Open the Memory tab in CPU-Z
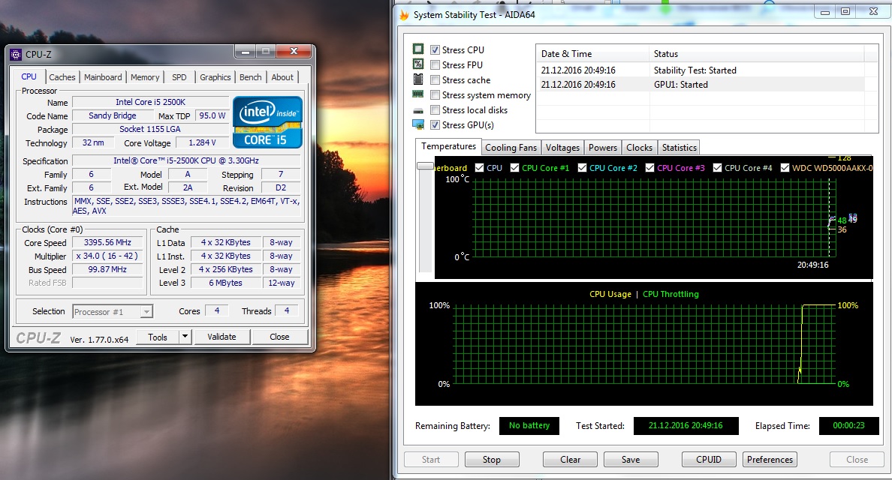 click(145, 77)
